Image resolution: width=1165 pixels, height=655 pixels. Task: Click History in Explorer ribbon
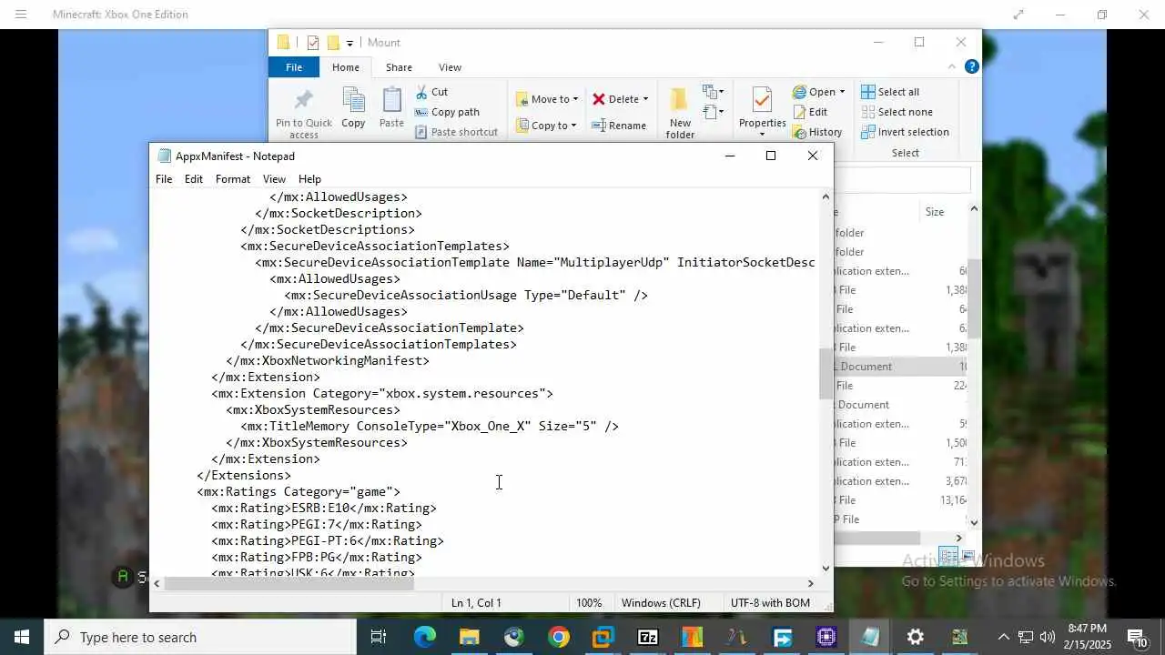click(817, 132)
